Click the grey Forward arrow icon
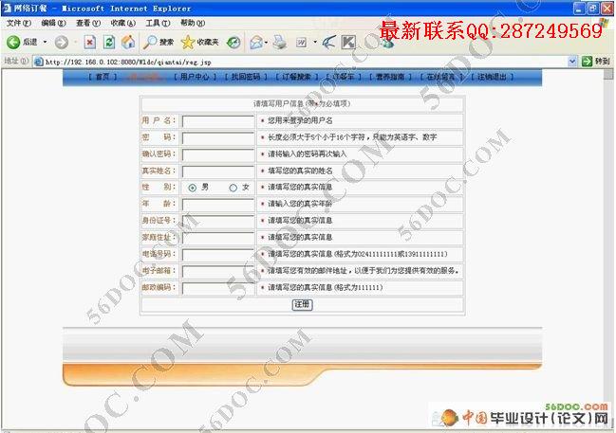The width and height of the screenshot is (616, 433). 62,42
